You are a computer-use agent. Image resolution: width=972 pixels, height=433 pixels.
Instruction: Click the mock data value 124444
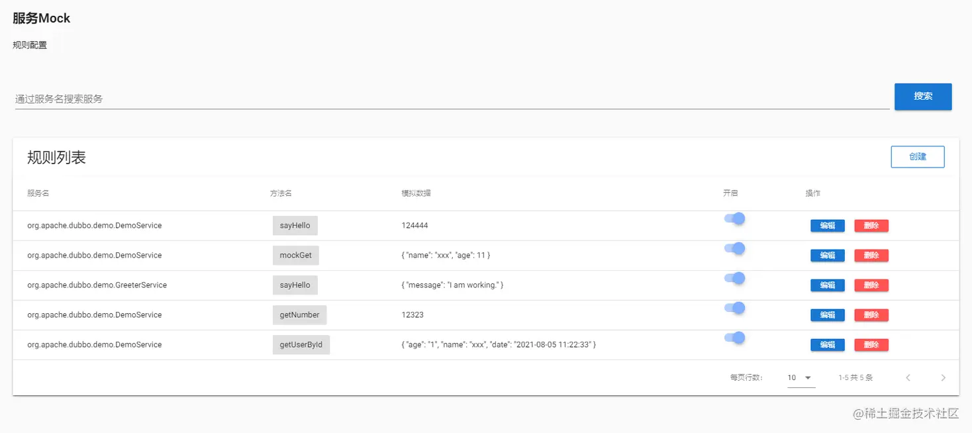tap(414, 226)
